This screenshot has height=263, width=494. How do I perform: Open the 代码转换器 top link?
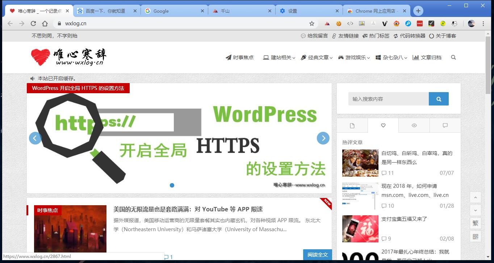coord(409,36)
